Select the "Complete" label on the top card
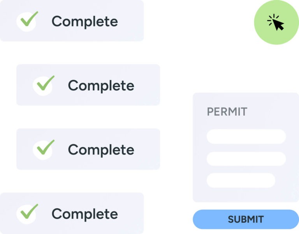The width and height of the screenshot is (299, 234). tap(84, 21)
